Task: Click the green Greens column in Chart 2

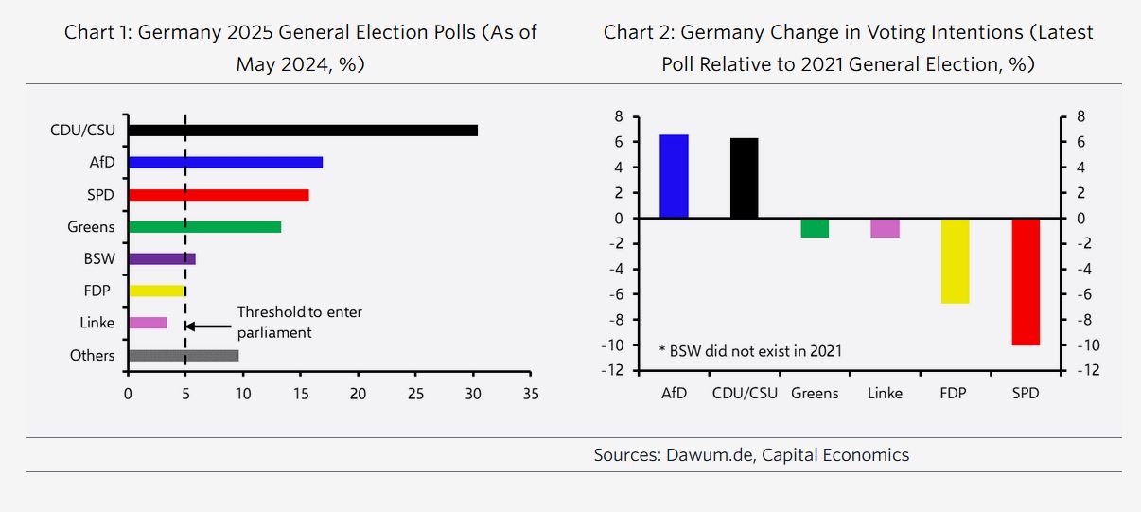Action: pyautogui.click(x=815, y=228)
